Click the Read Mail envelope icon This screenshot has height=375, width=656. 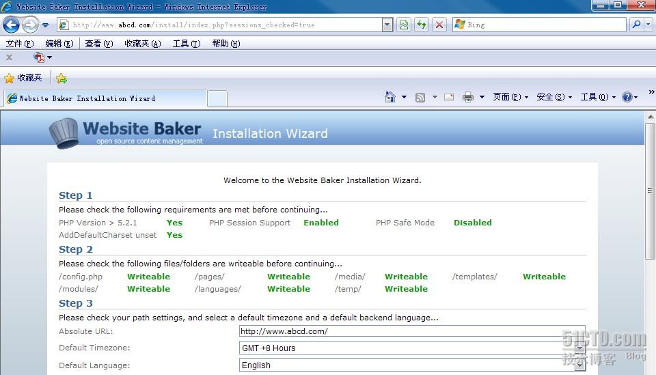click(x=449, y=97)
